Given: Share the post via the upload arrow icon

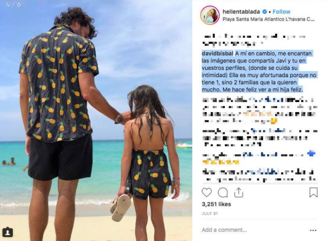Looking at the screenshot, I should (239, 193).
